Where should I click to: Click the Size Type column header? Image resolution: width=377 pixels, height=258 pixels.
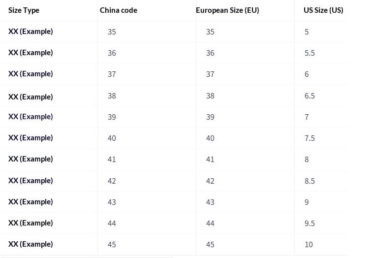(24, 10)
